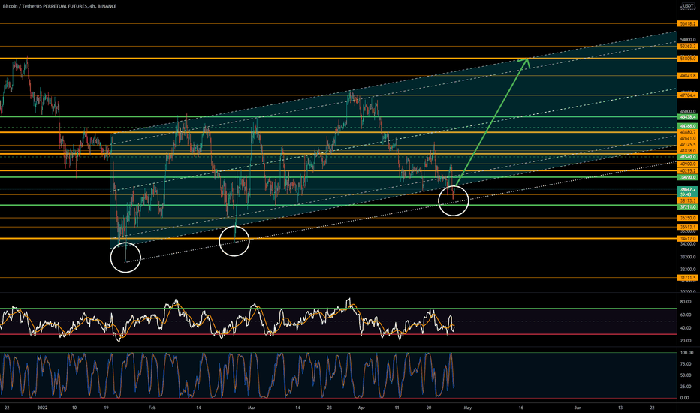The image size is (700, 413).
Task: Click the 11 date label on time axis
Action: tap(397, 408)
